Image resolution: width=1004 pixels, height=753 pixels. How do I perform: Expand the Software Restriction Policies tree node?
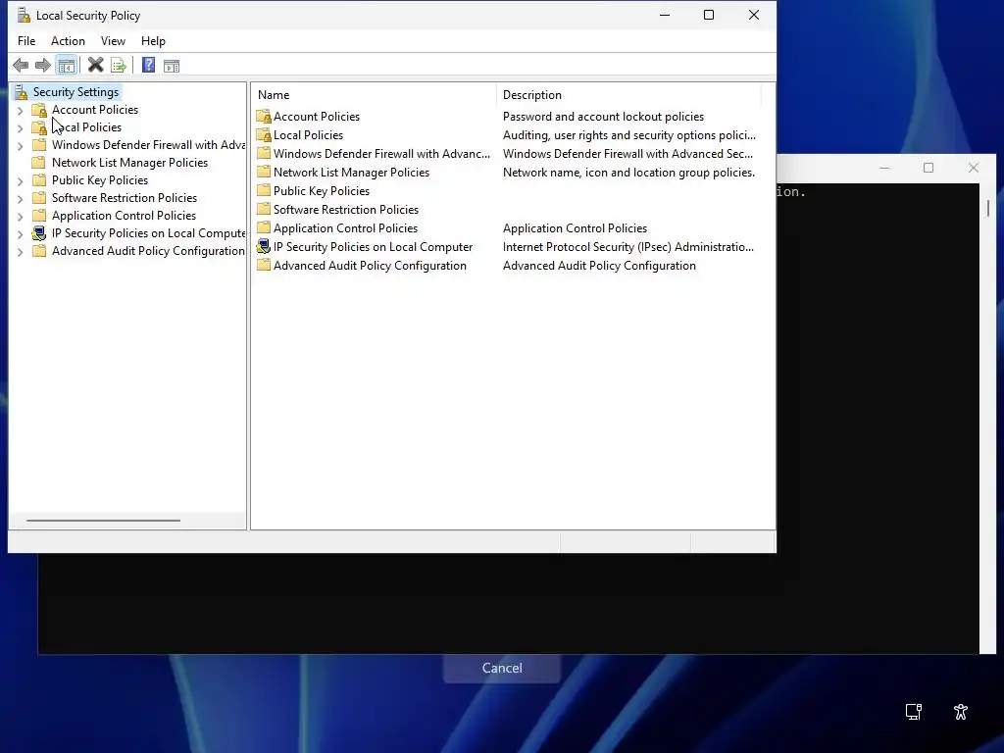[x=20, y=198]
